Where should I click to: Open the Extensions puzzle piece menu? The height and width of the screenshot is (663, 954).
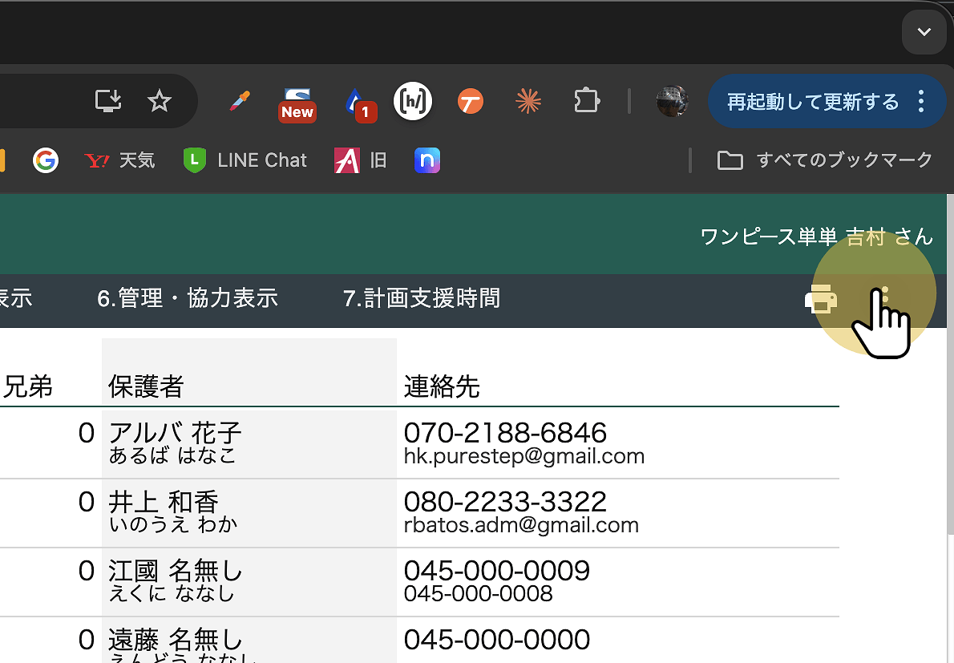point(587,101)
